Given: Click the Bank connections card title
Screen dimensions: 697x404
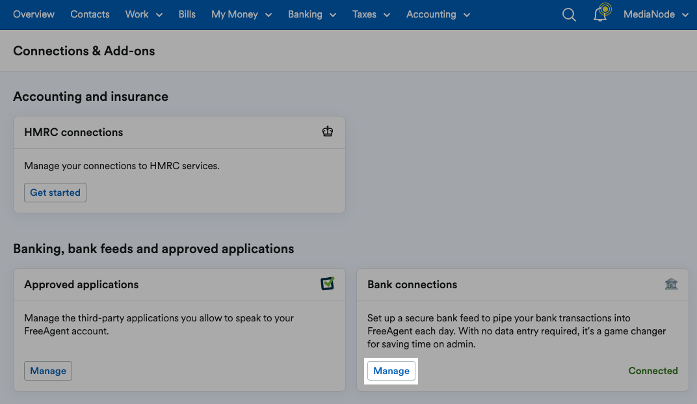Looking at the screenshot, I should click(412, 284).
